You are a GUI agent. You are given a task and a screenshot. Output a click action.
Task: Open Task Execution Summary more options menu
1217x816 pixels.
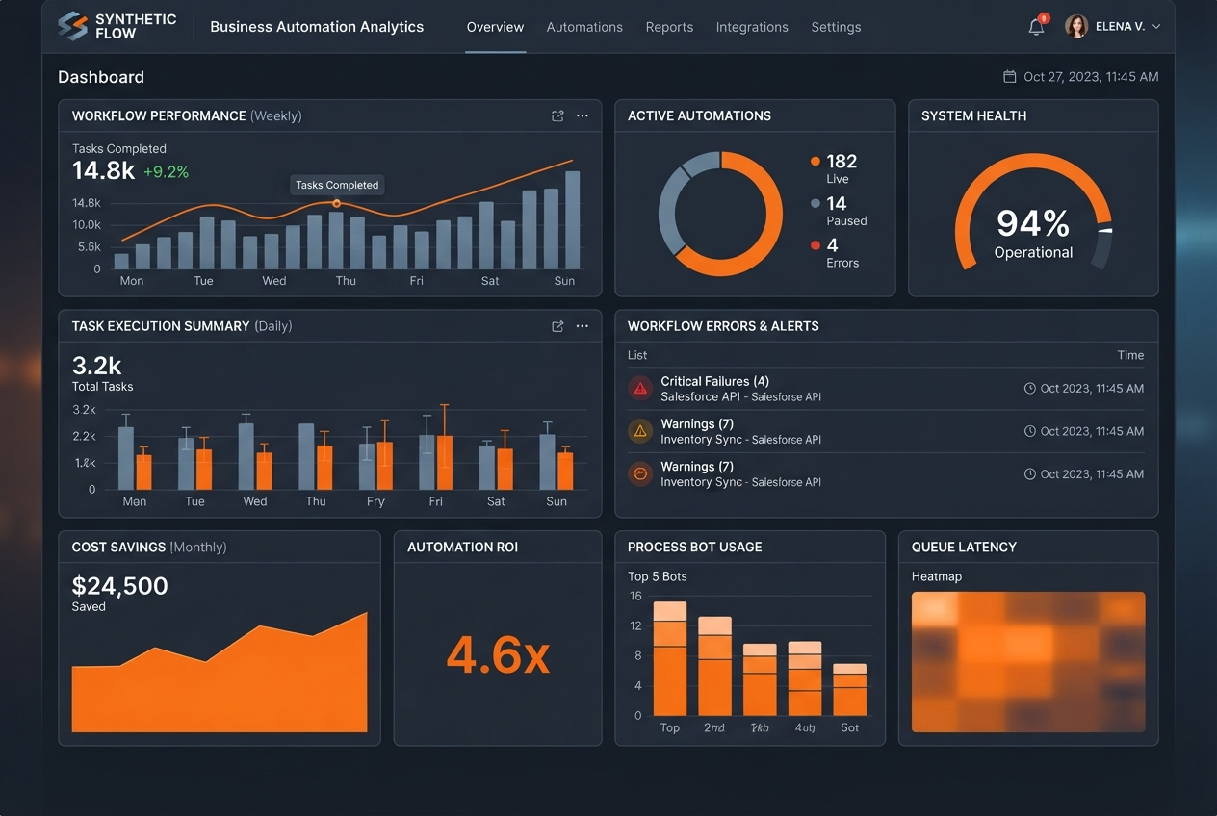pos(583,326)
